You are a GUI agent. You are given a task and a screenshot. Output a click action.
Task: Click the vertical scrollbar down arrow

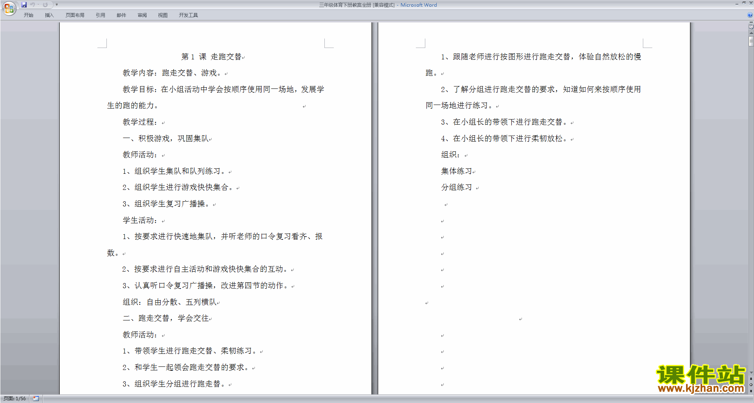(x=751, y=373)
